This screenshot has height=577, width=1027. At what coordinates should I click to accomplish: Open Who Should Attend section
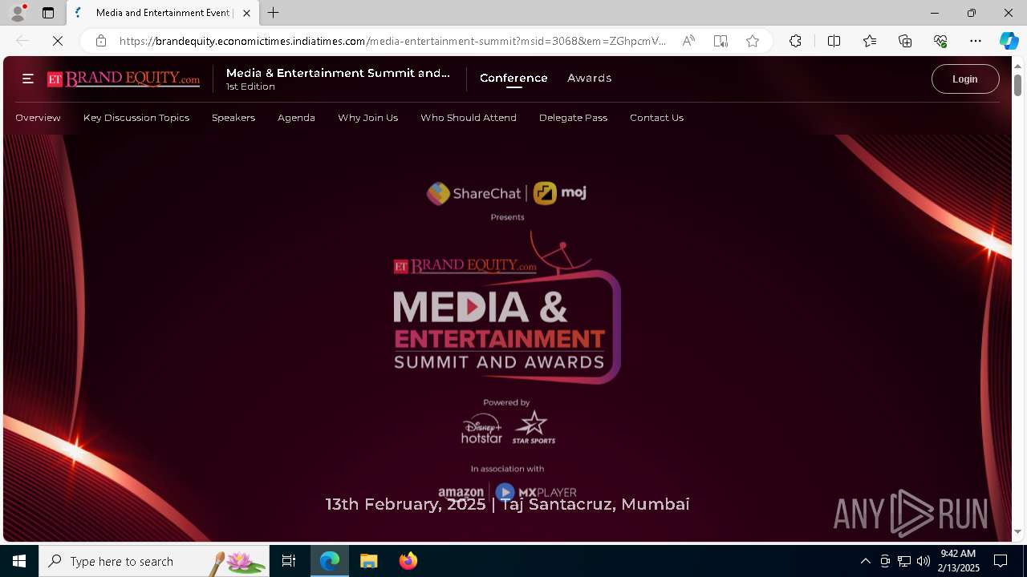(x=469, y=118)
